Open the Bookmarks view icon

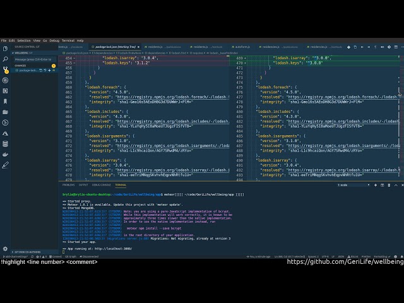5,101
